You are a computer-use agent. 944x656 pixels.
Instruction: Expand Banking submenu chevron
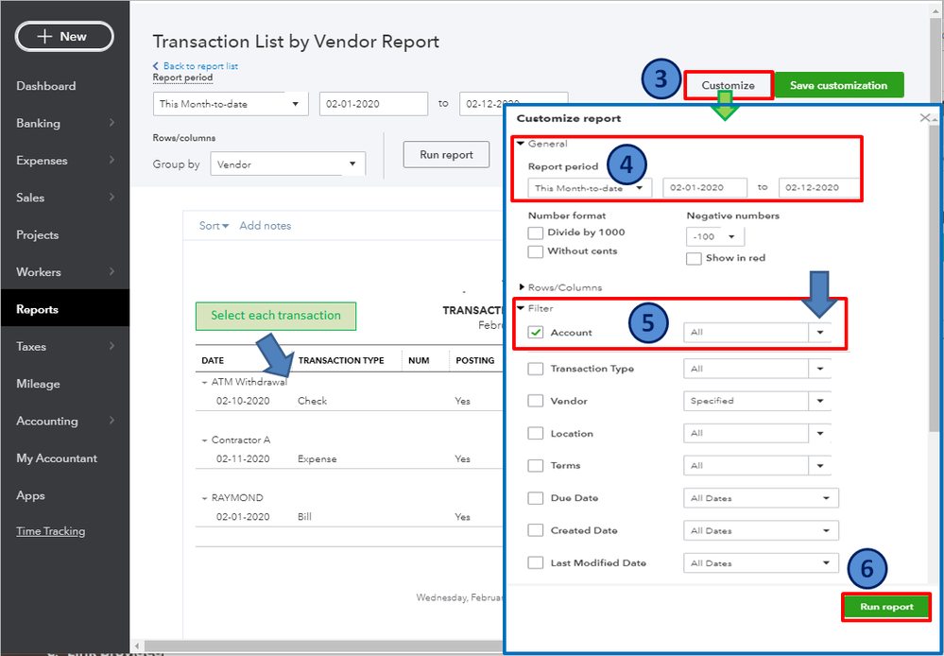click(x=112, y=123)
